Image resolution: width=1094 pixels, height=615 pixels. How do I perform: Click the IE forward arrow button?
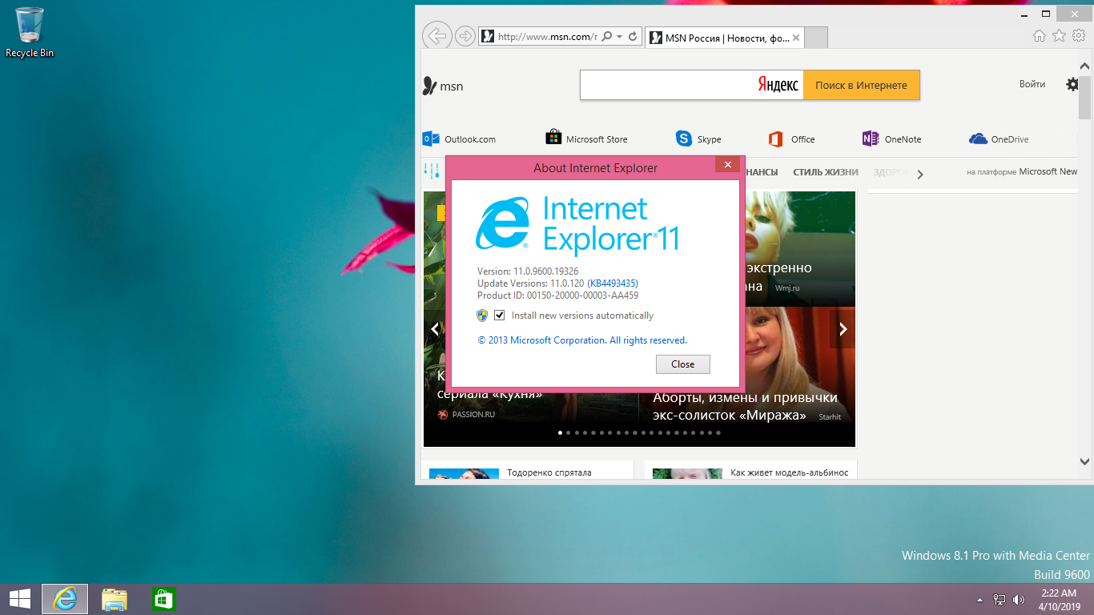point(465,36)
